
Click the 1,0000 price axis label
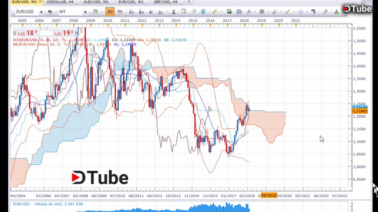[x=359, y=167]
